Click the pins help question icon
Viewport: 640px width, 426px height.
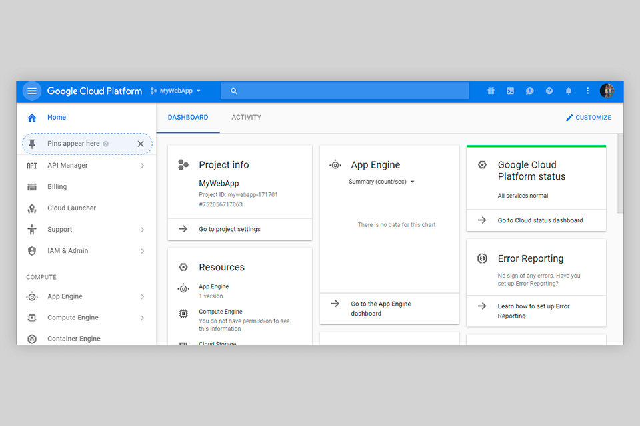[106, 144]
